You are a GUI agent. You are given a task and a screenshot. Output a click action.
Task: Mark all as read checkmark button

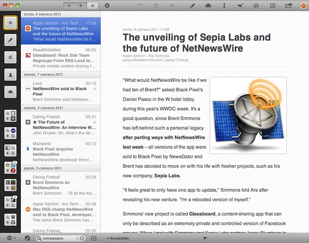(27, 238)
